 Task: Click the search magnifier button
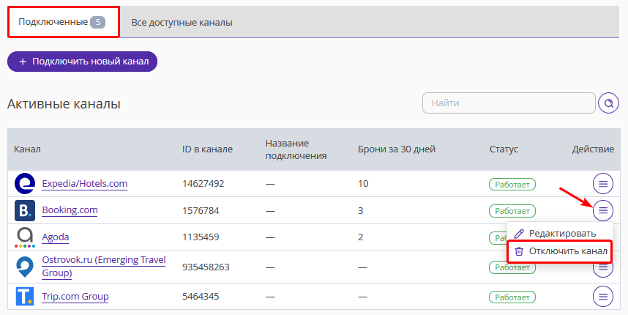coord(608,103)
